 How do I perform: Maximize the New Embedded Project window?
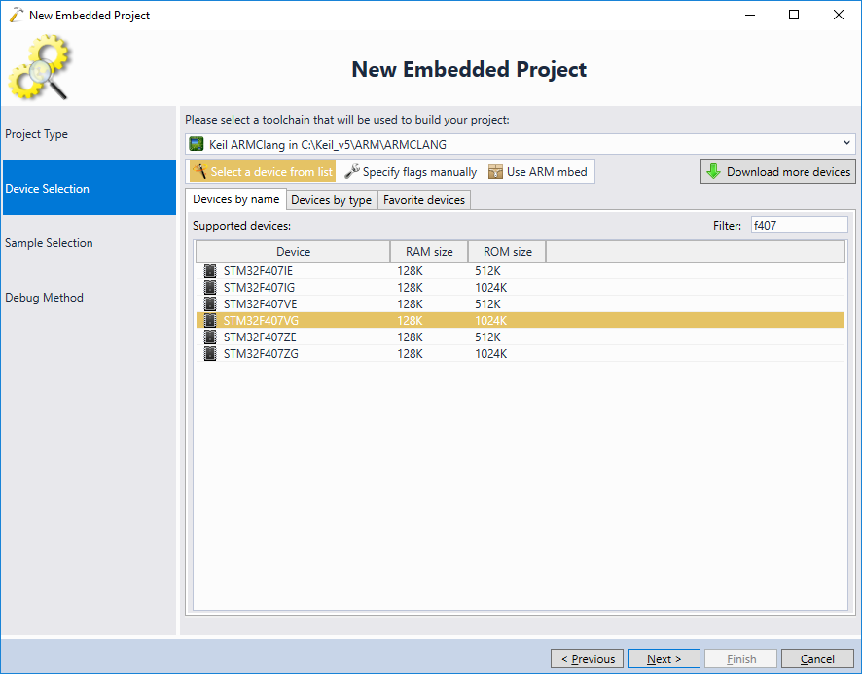794,15
